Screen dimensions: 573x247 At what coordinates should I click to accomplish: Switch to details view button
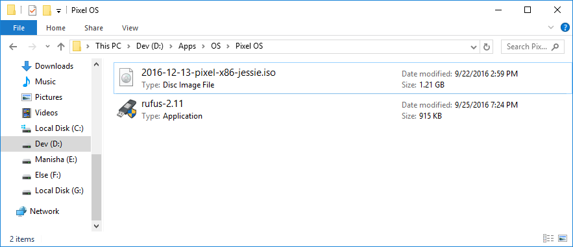click(549, 238)
